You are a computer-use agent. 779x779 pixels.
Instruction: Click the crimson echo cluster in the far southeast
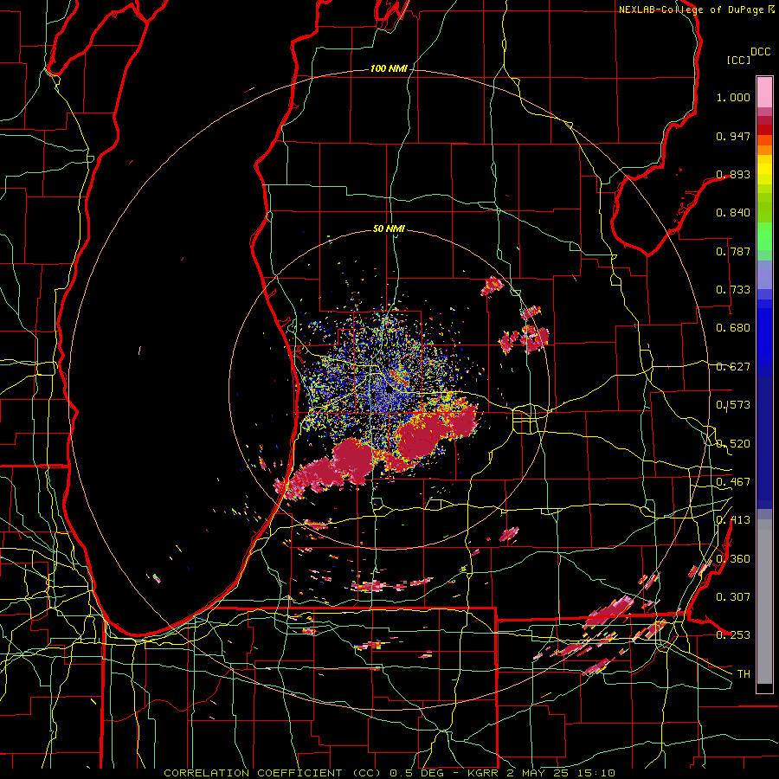tap(609, 612)
